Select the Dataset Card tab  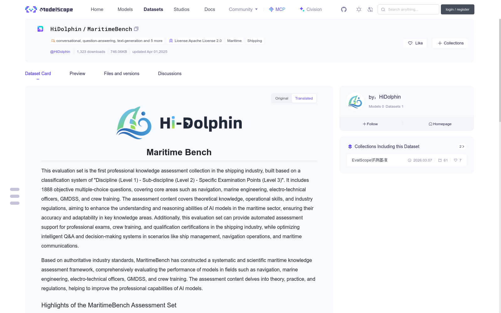pyautogui.click(x=38, y=74)
